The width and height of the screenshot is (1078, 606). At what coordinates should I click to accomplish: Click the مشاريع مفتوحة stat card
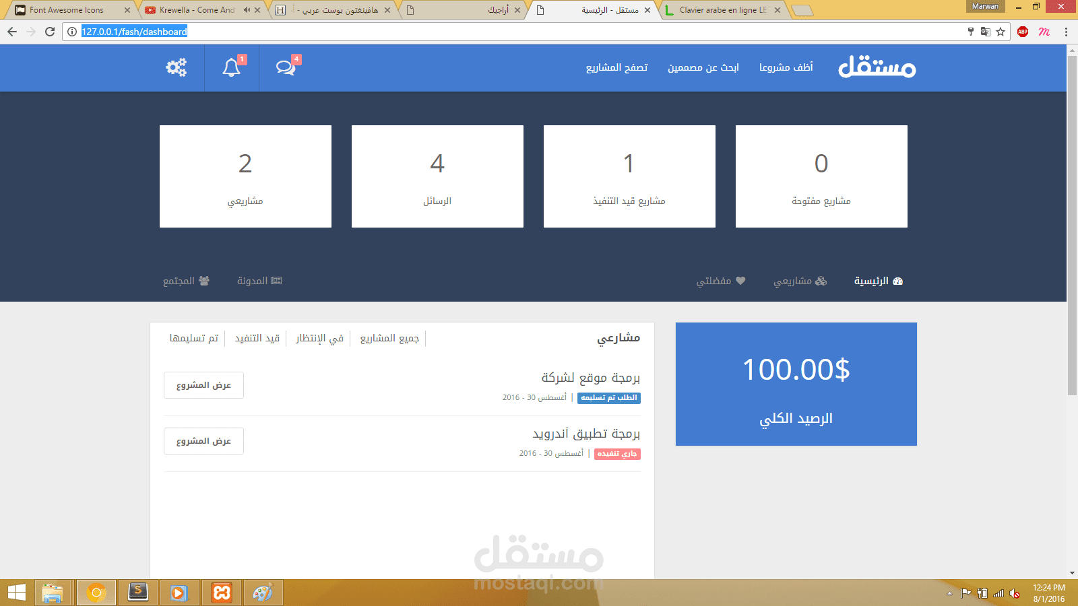tap(821, 176)
